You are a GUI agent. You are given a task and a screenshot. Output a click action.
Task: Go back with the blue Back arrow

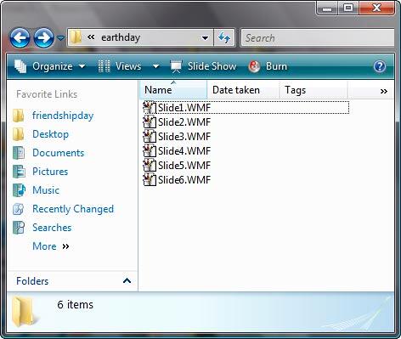click(x=20, y=37)
